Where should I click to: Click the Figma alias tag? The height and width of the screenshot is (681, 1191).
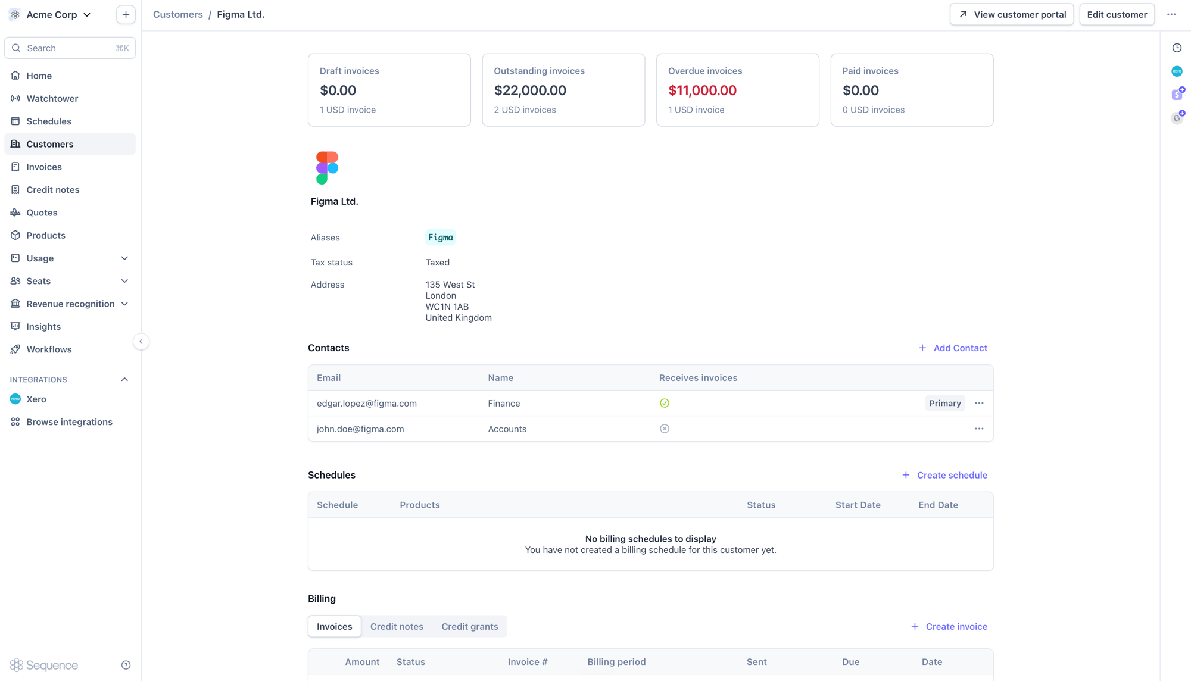click(441, 238)
